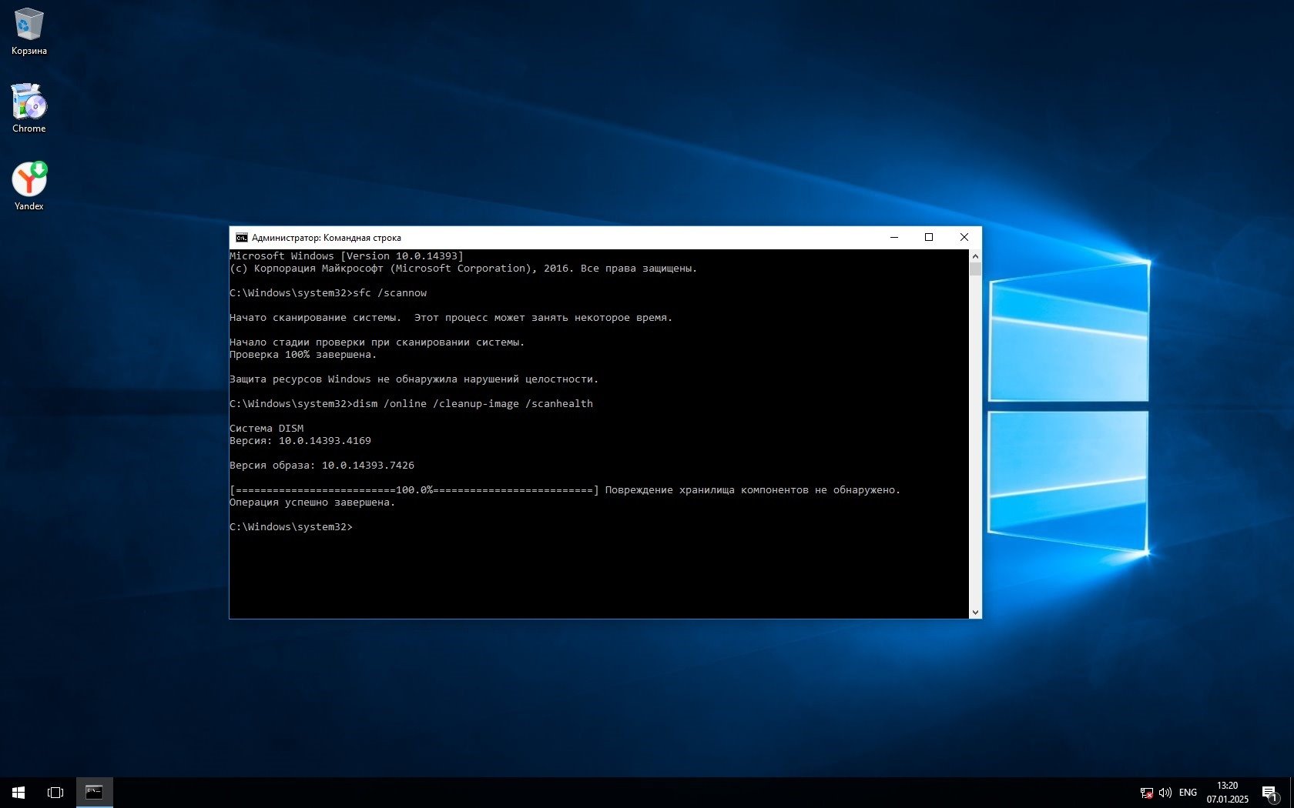The width and height of the screenshot is (1294, 808).
Task: Click the console scrollbar up arrow
Action: coord(975,256)
